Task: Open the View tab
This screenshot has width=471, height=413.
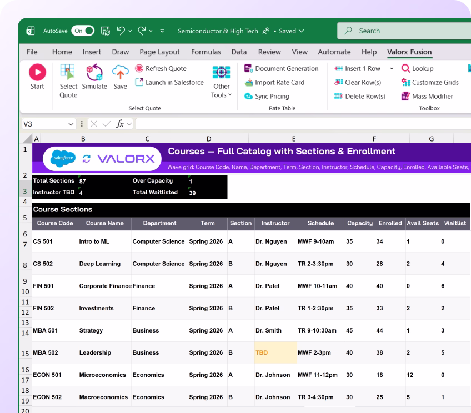Action: [x=299, y=52]
